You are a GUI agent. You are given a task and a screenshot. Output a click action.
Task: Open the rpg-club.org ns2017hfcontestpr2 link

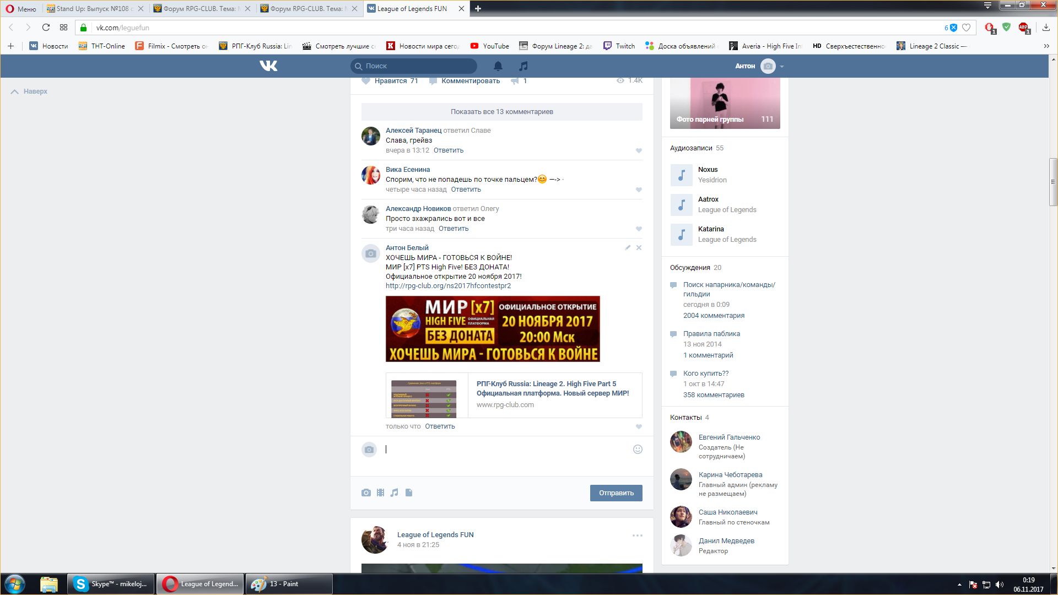click(448, 286)
